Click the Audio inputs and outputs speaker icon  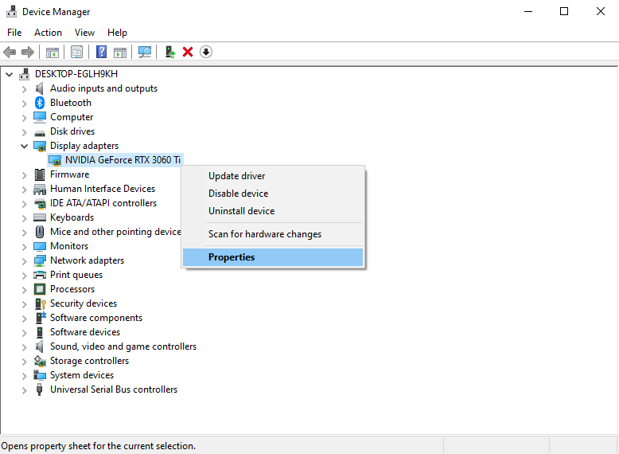click(40, 88)
